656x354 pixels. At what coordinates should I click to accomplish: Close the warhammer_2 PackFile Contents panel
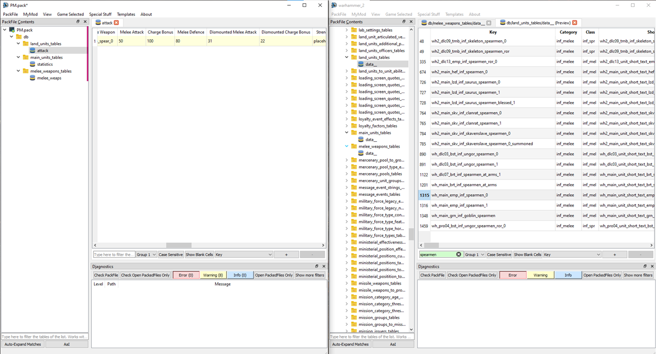411,22
